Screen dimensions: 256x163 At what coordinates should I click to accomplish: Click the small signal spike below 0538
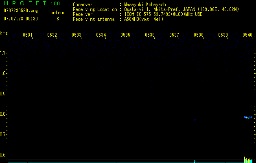[x=195, y=161]
